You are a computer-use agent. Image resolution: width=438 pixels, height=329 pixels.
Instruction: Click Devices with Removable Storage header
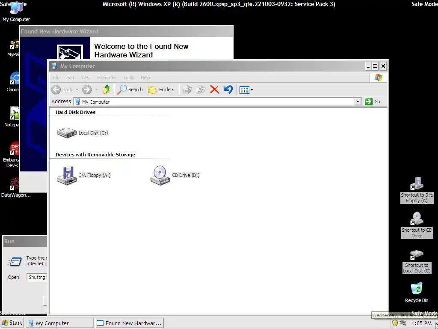click(x=95, y=155)
